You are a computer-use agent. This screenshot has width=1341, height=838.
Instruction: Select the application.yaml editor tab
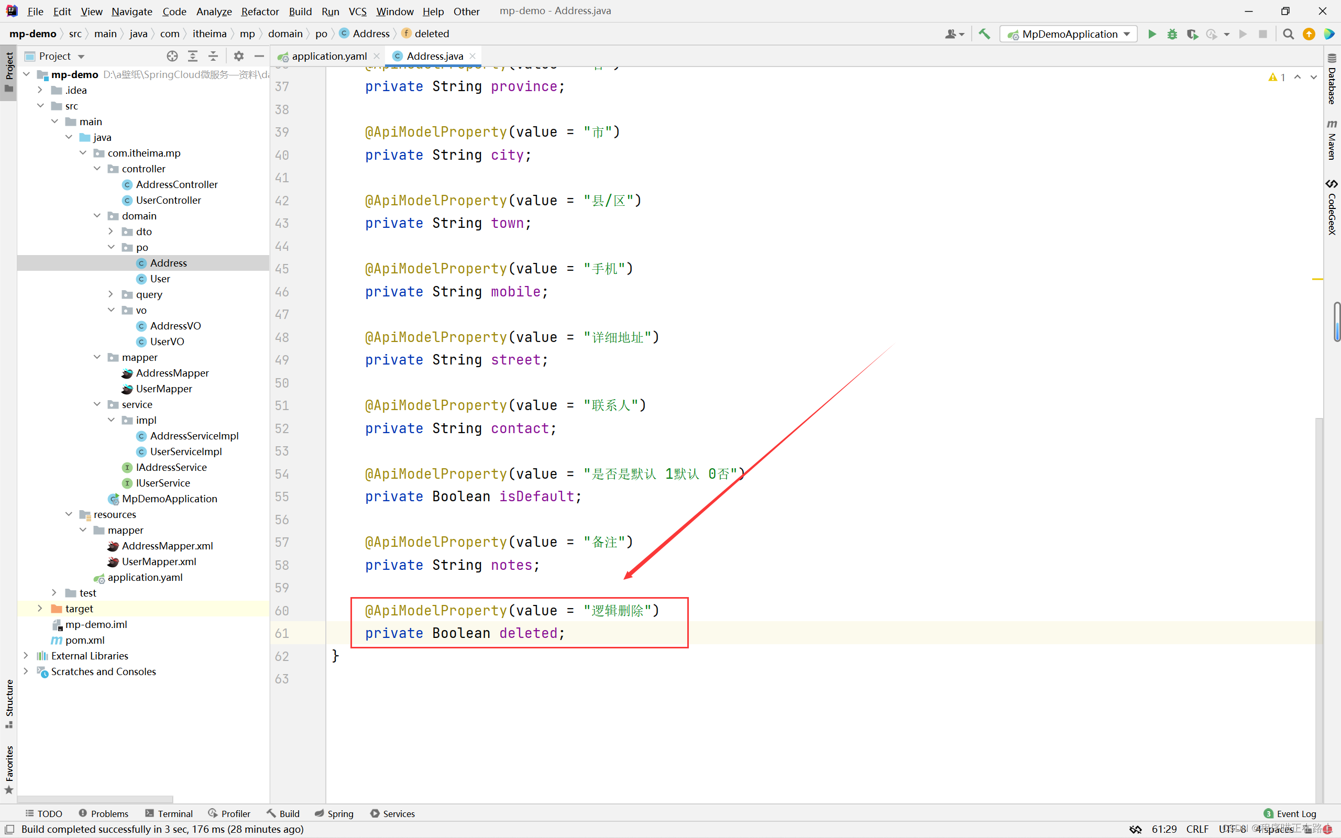[325, 56]
